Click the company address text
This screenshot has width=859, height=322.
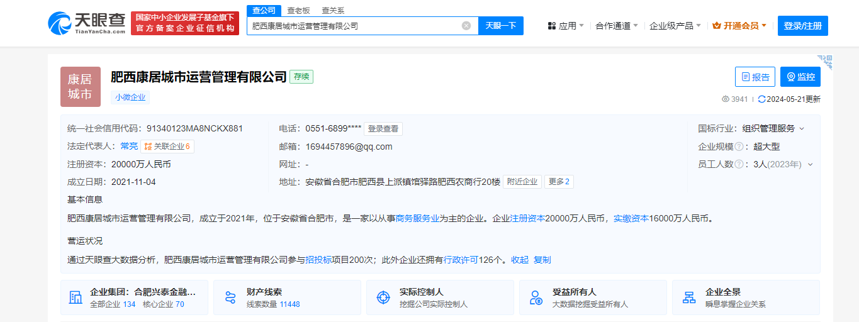(x=403, y=182)
